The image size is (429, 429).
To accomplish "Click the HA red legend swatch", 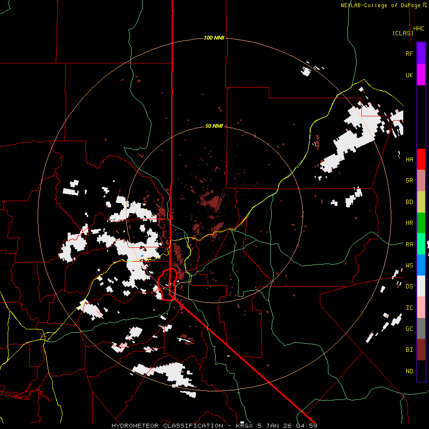I will click(421, 159).
